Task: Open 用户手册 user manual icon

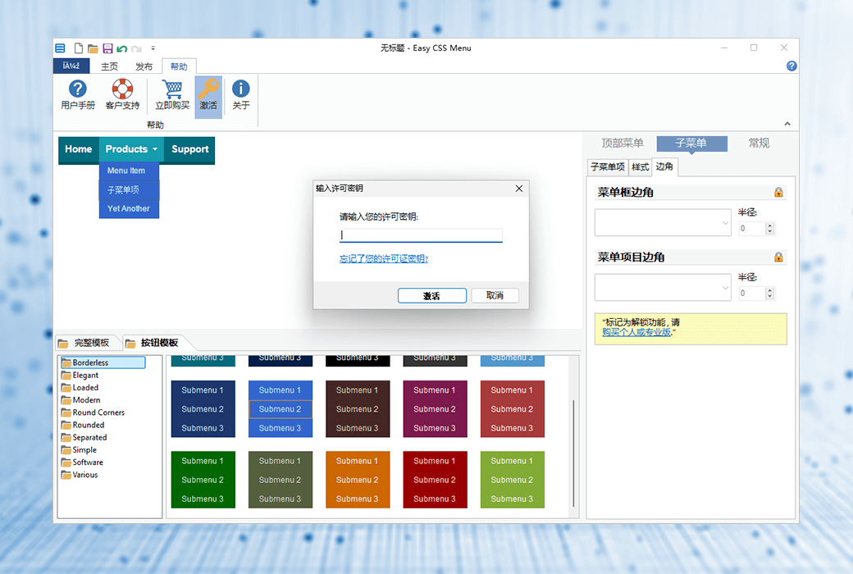Action: (78, 94)
